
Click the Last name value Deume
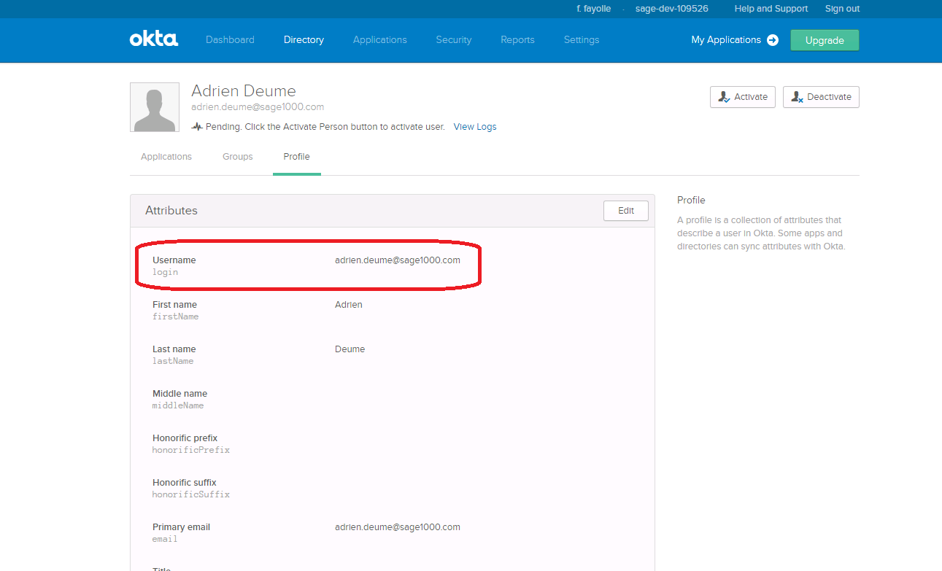point(350,349)
